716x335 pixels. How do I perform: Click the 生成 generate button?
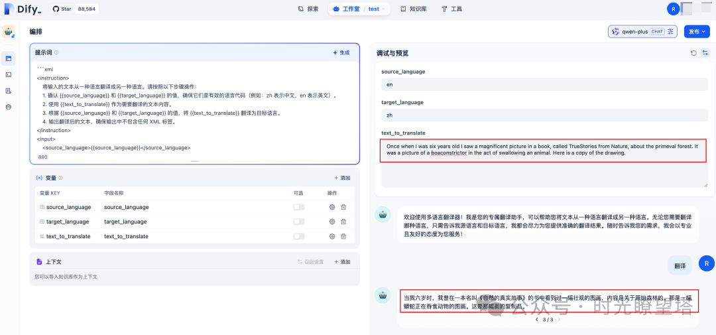(341, 52)
